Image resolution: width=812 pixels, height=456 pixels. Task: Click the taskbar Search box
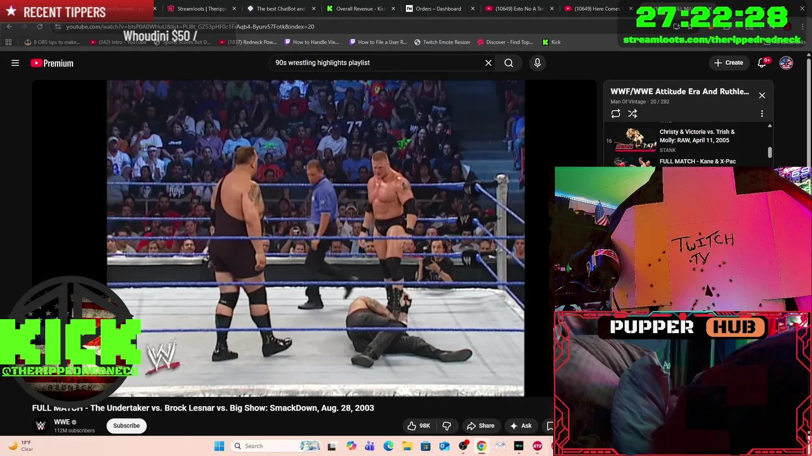pyautogui.click(x=276, y=446)
